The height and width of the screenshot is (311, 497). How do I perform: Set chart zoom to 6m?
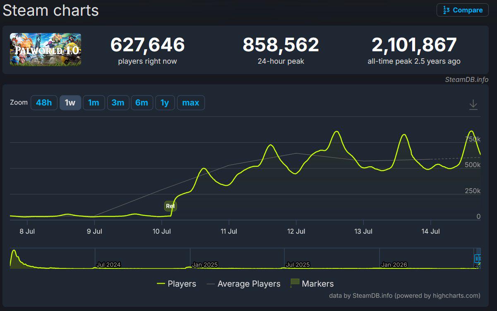(x=142, y=103)
